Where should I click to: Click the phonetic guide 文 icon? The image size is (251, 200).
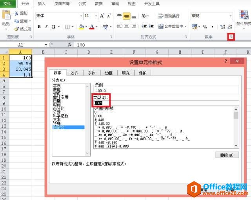[x=105, y=27]
